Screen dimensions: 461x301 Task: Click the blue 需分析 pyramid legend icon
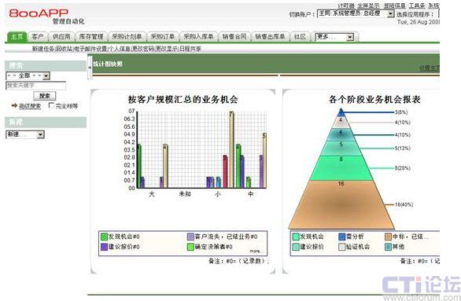pos(341,237)
